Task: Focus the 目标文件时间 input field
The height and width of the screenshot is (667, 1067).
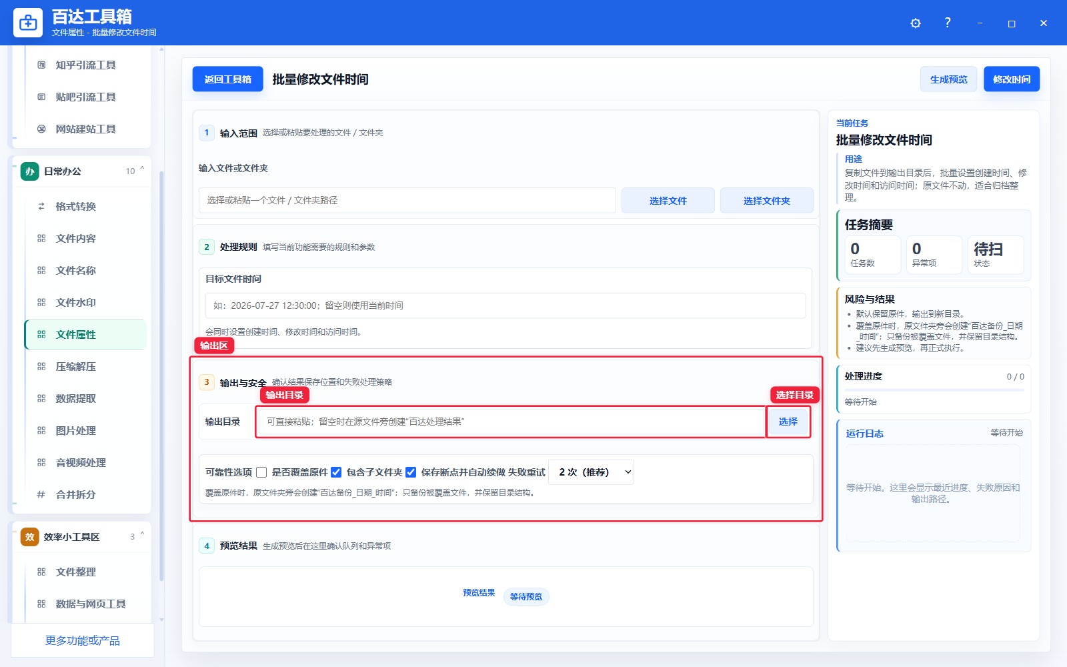Action: click(505, 305)
